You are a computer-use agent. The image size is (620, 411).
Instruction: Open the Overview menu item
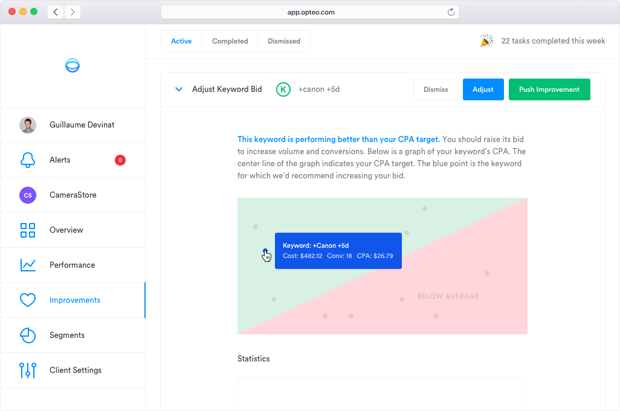(x=73, y=230)
